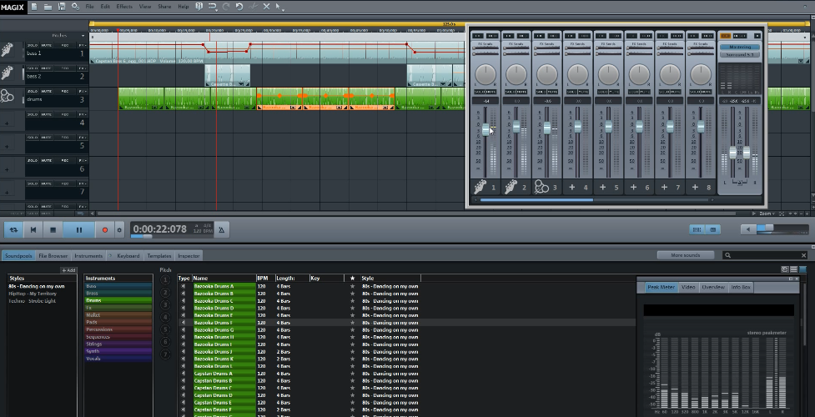The image size is (815, 417).
Task: Expand the Tracks header dropdown arrow
Action: coord(82,35)
